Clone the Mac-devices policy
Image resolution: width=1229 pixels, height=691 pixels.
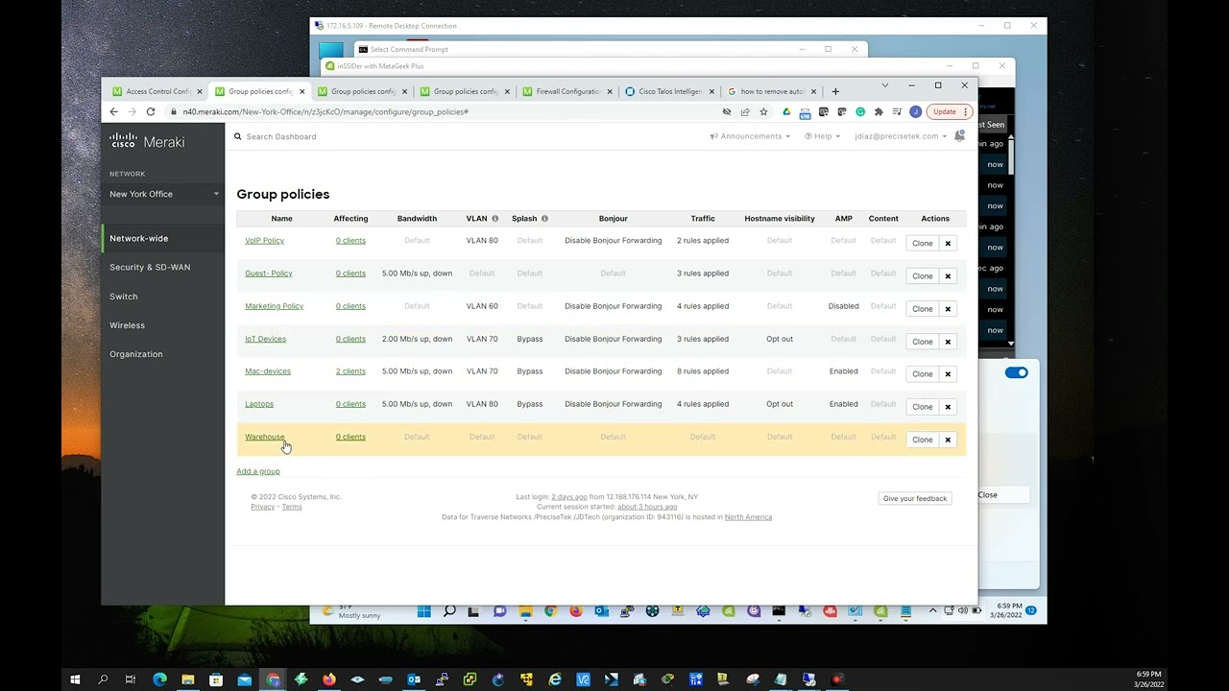click(x=922, y=374)
